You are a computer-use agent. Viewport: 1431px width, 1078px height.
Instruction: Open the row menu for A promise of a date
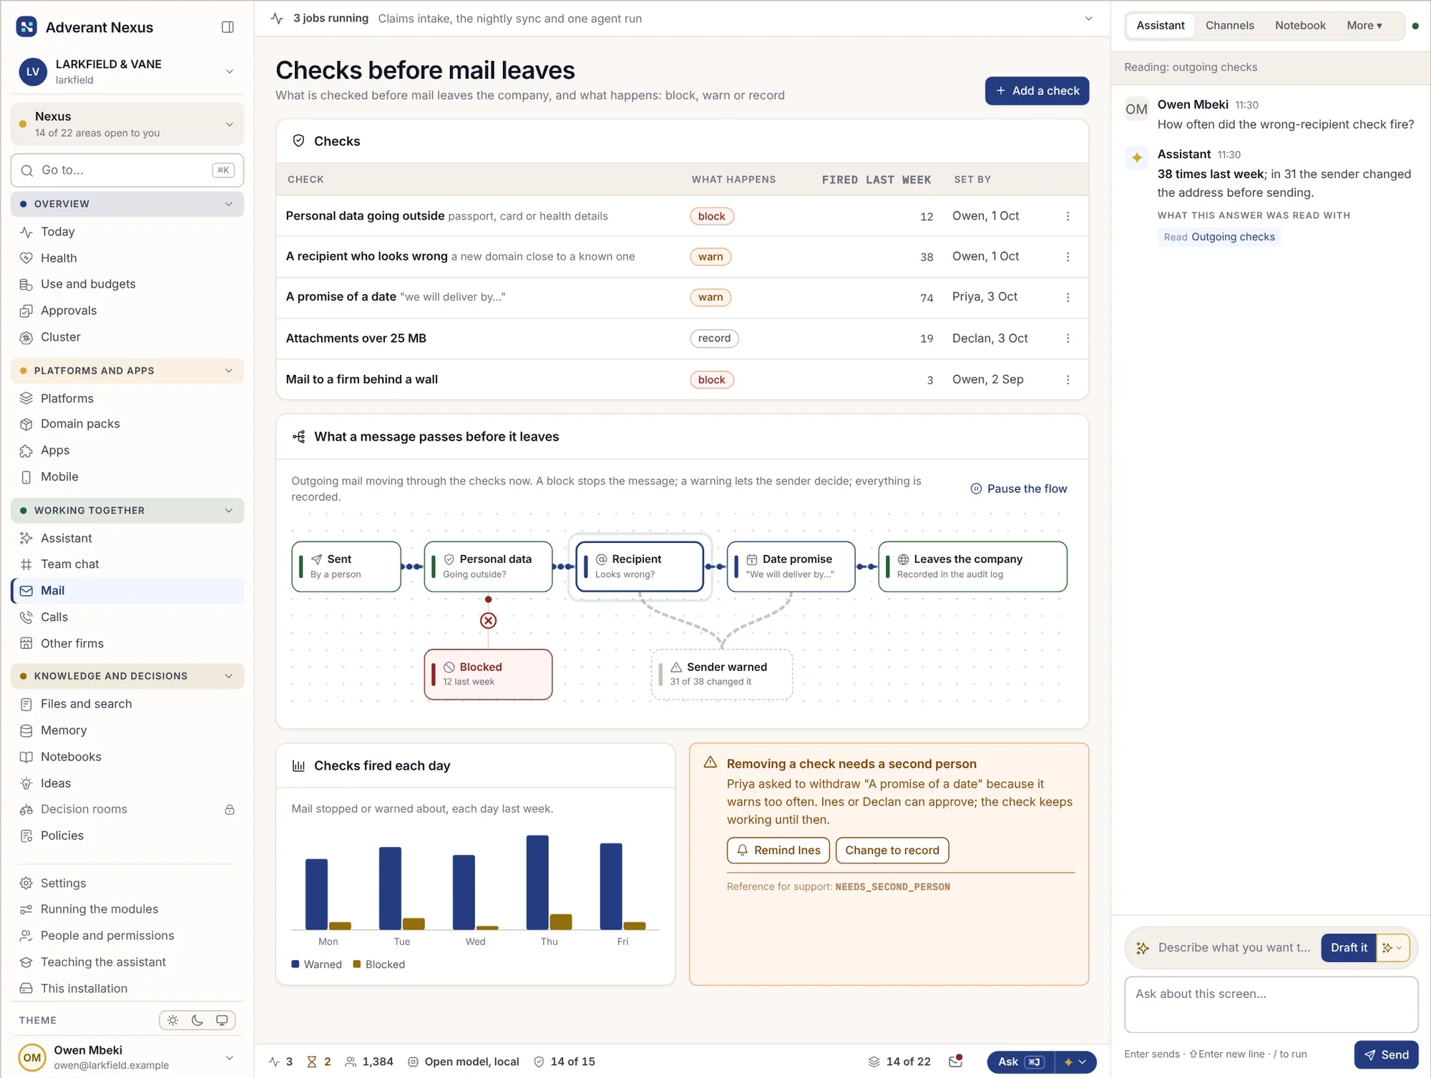click(x=1068, y=298)
